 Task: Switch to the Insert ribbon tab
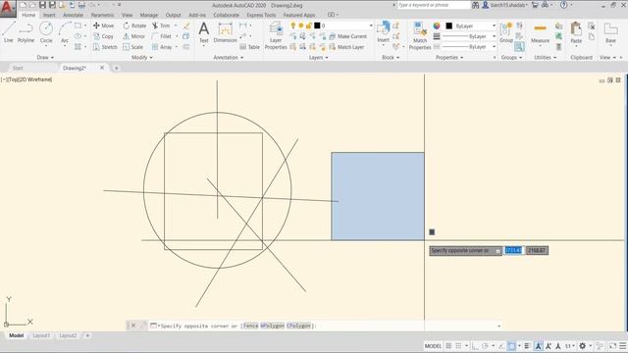[x=49, y=15]
